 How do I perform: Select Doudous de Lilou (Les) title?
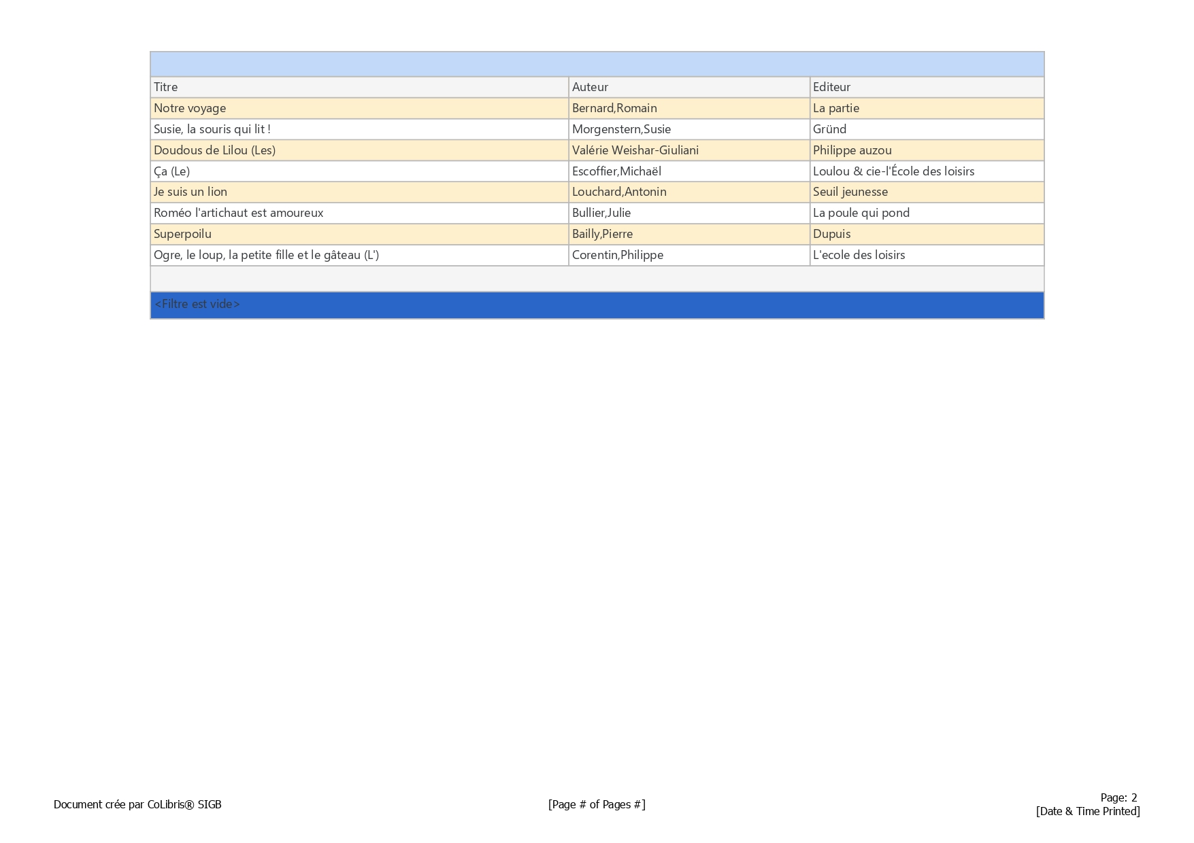[359, 150]
